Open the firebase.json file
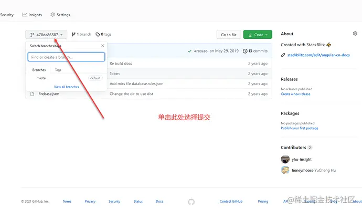Image resolution: width=362 pixels, height=211 pixels. click(49, 94)
